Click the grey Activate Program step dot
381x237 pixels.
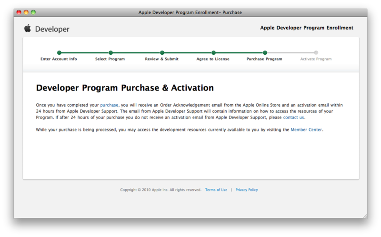316,52
